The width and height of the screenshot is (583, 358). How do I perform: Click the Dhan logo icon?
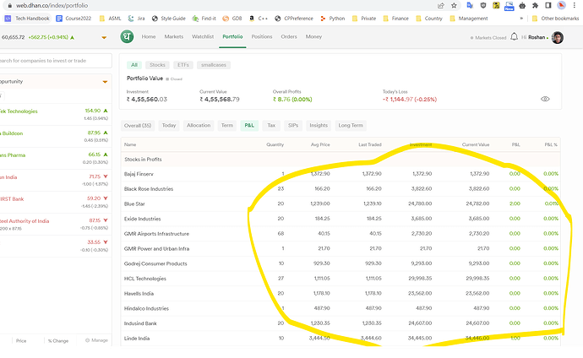pyautogui.click(x=127, y=37)
